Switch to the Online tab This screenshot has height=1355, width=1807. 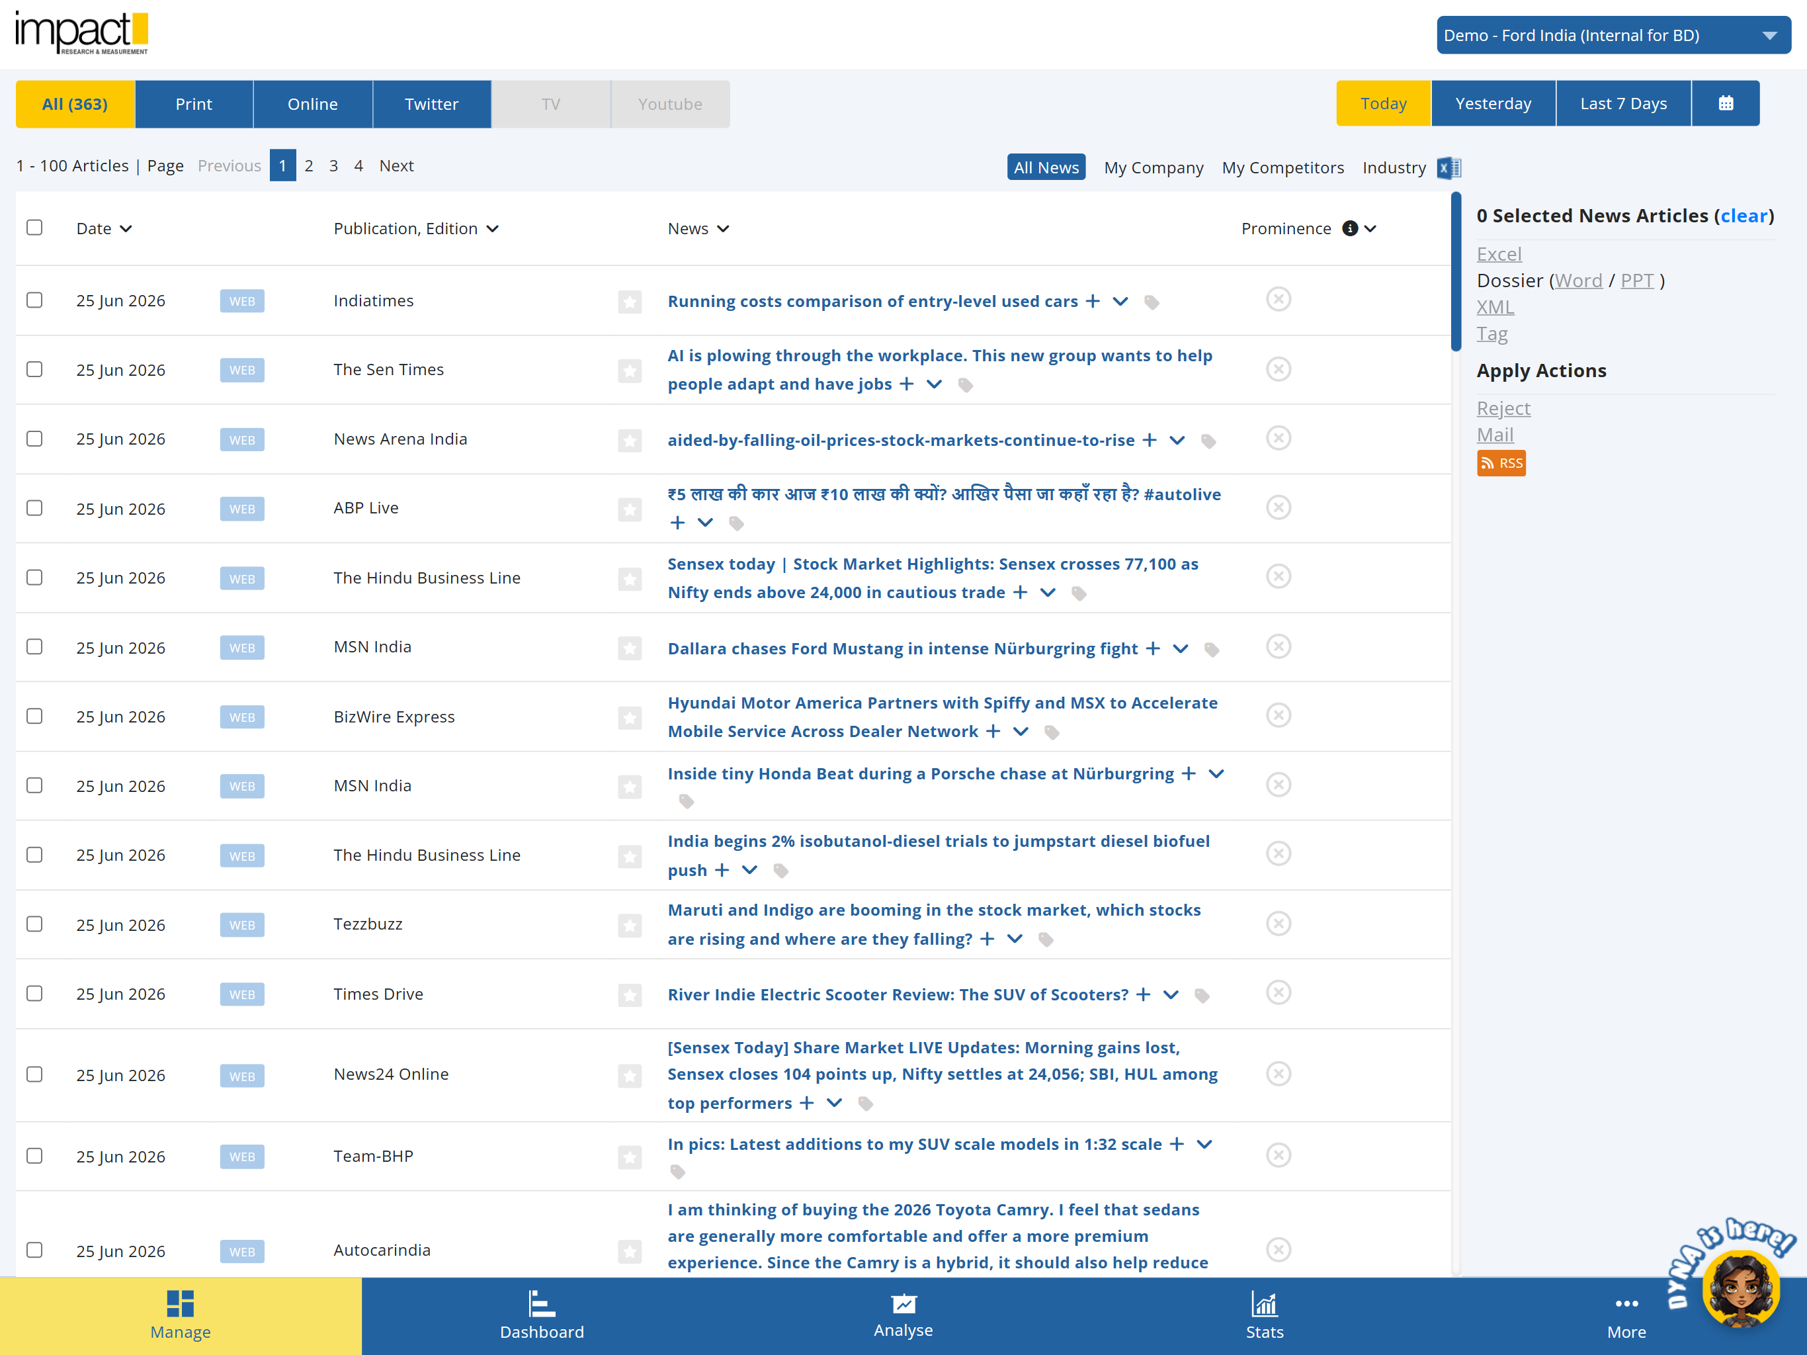tap(313, 104)
